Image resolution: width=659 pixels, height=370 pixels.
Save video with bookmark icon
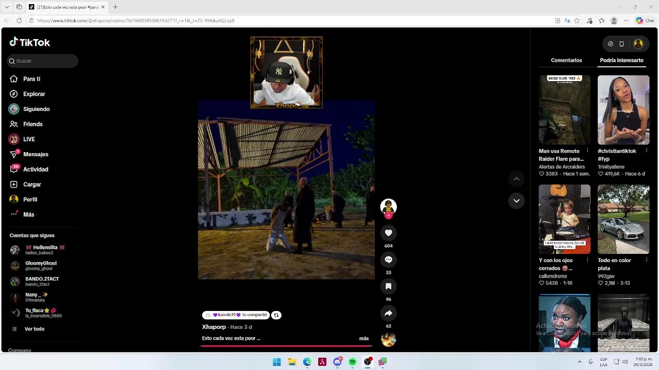pyautogui.click(x=388, y=286)
